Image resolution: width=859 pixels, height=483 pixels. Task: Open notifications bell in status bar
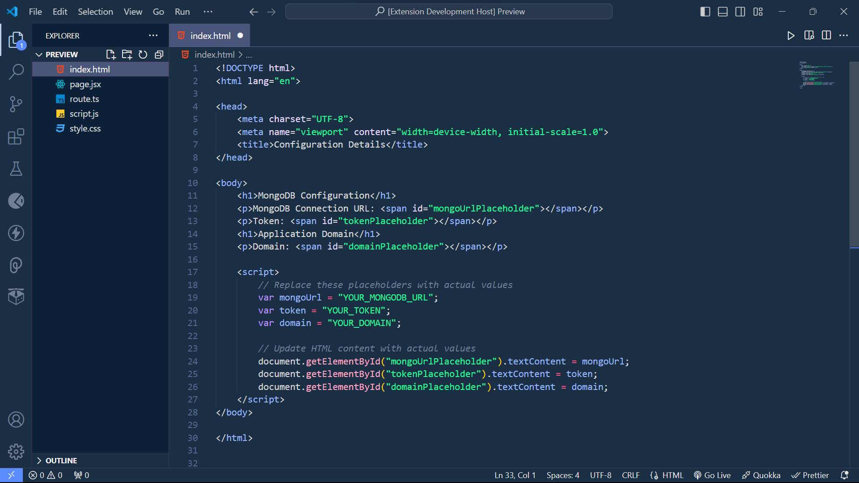tap(844, 475)
